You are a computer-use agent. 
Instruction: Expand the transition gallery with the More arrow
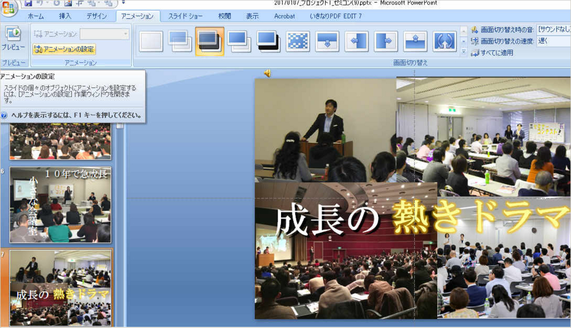(x=463, y=52)
